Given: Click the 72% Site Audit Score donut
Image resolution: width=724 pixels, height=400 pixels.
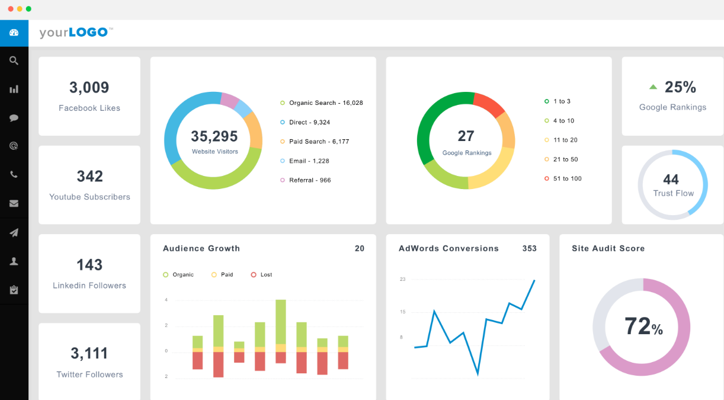Looking at the screenshot, I should coord(641,327).
